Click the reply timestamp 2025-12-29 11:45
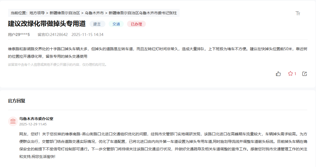316x167 pixels. (x=33, y=124)
